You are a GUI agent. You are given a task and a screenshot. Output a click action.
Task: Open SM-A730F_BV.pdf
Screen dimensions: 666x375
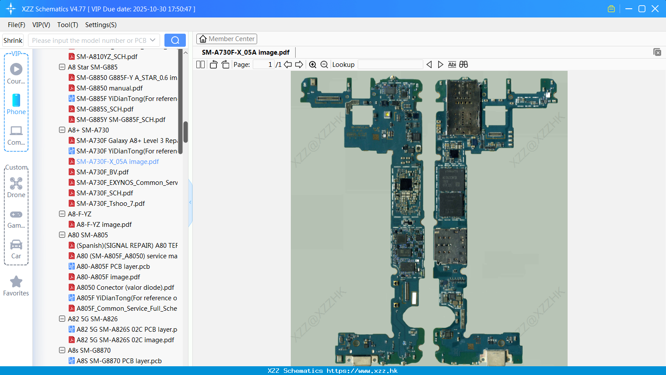102,172
